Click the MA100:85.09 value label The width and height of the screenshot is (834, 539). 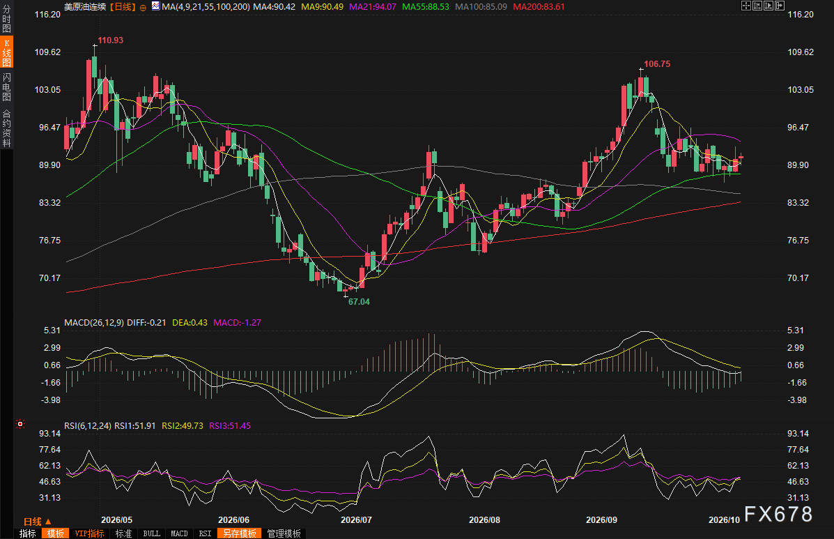(481, 7)
